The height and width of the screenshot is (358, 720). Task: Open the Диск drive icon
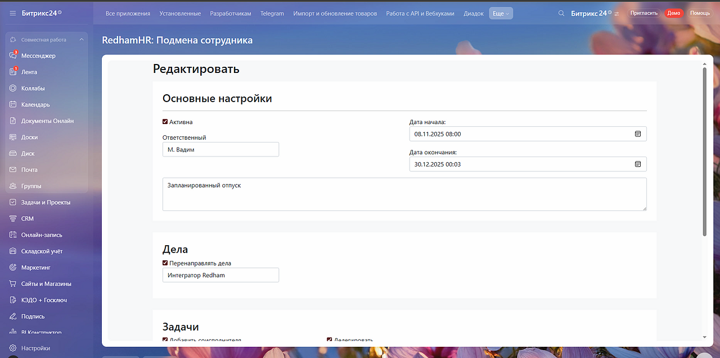click(13, 153)
